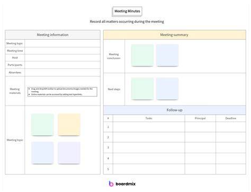Click the Meeting summary header

175,35
